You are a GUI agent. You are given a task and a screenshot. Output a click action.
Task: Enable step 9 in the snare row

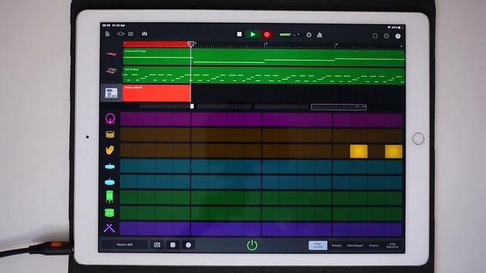pos(270,135)
